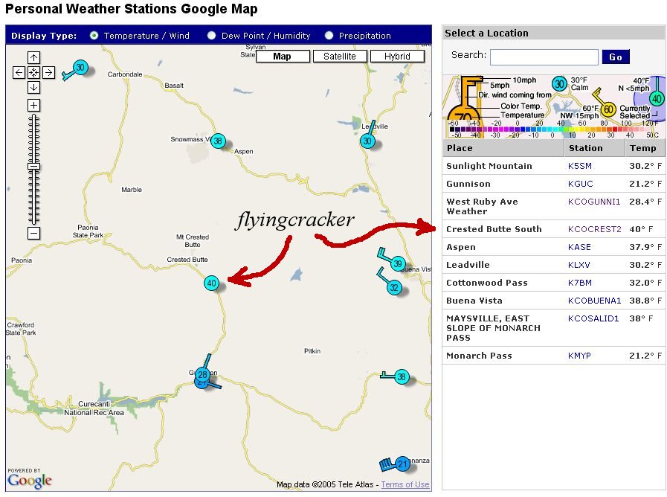Open station KCOBUENA1 link

tap(595, 301)
